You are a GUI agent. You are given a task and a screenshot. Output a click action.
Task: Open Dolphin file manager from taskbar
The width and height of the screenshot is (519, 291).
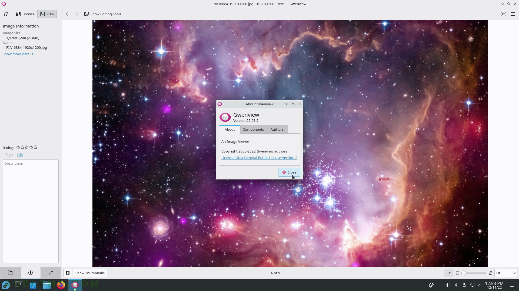click(x=47, y=285)
